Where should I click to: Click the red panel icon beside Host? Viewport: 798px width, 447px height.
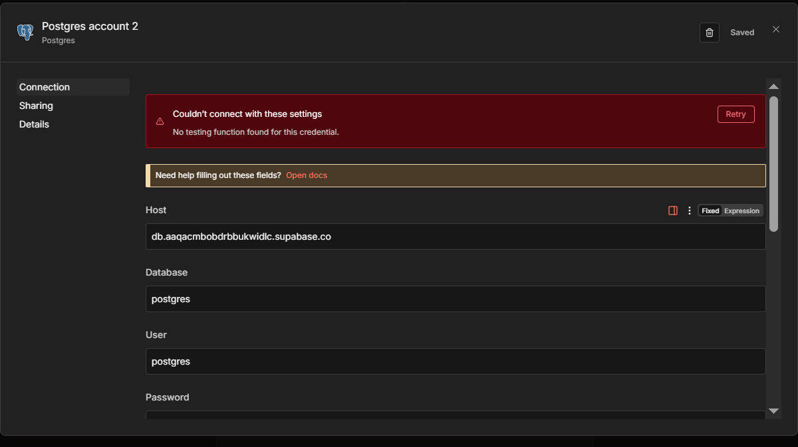tap(673, 211)
